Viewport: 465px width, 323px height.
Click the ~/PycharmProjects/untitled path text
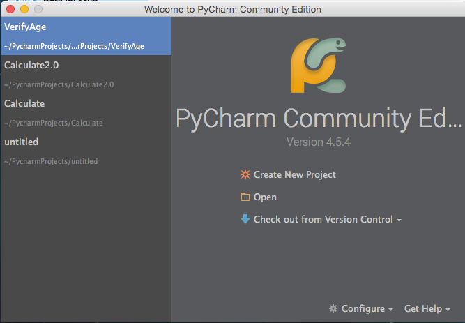(51, 161)
